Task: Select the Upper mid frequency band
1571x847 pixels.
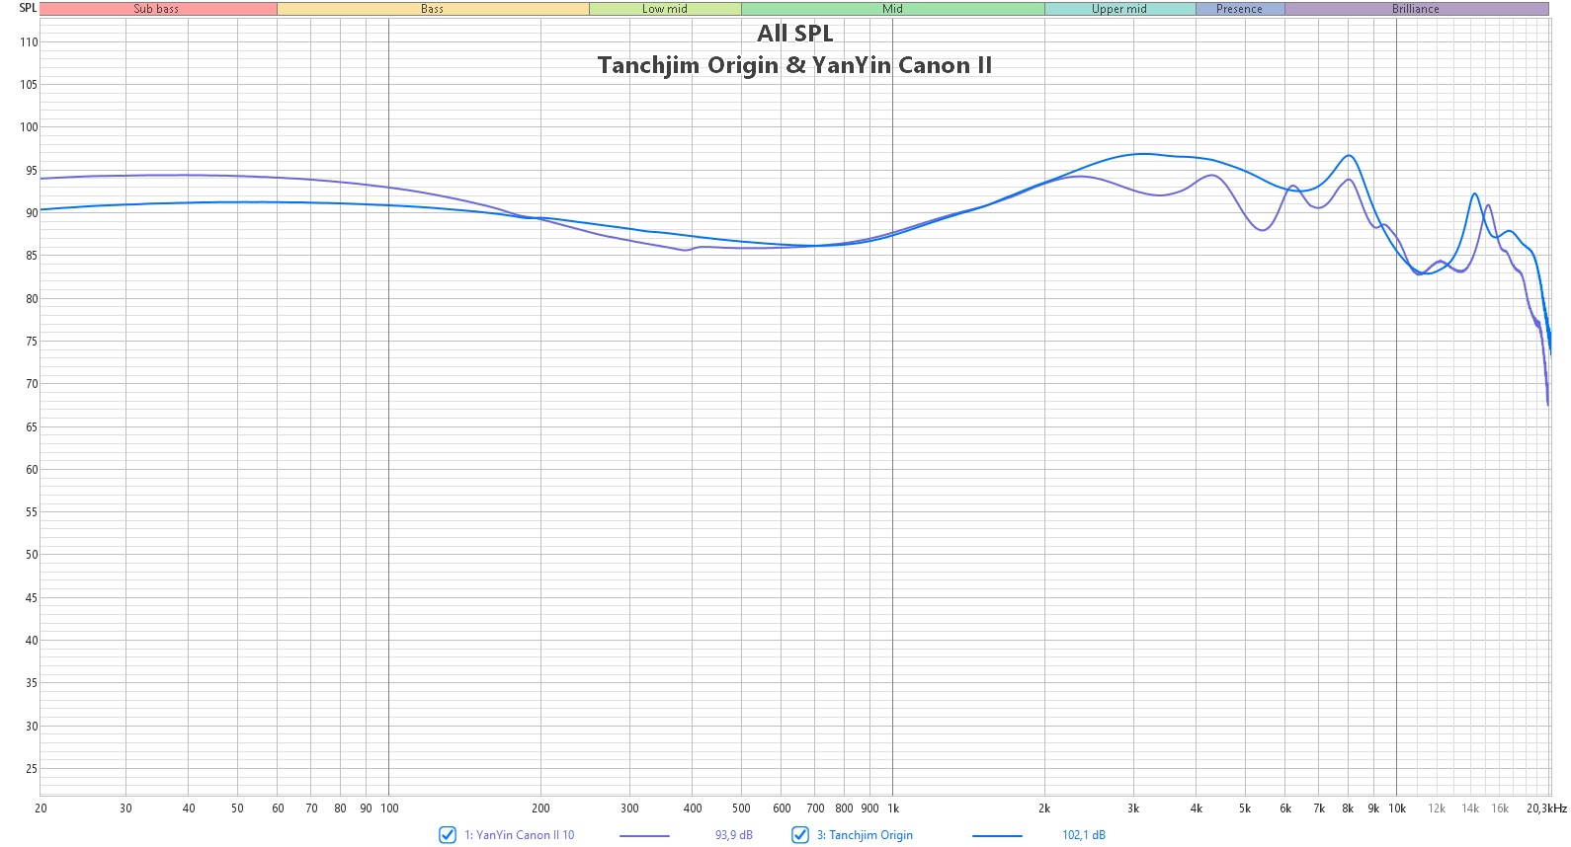Action: tap(1119, 9)
